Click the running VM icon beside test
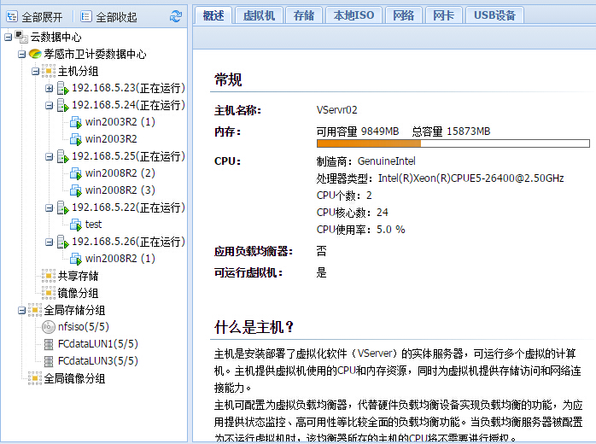The image size is (596, 444). pyautogui.click(x=76, y=225)
